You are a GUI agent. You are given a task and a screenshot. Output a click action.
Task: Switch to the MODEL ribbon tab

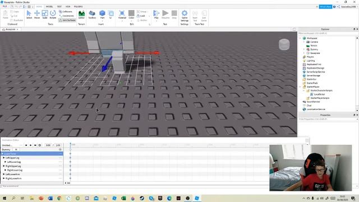49,7
